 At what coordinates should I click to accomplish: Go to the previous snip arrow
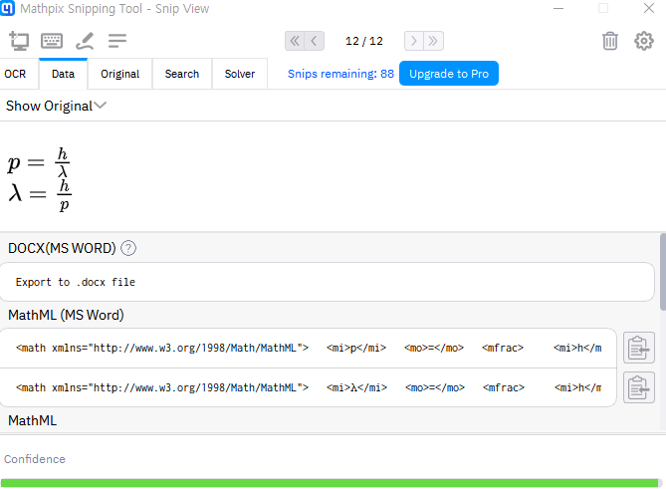315,41
